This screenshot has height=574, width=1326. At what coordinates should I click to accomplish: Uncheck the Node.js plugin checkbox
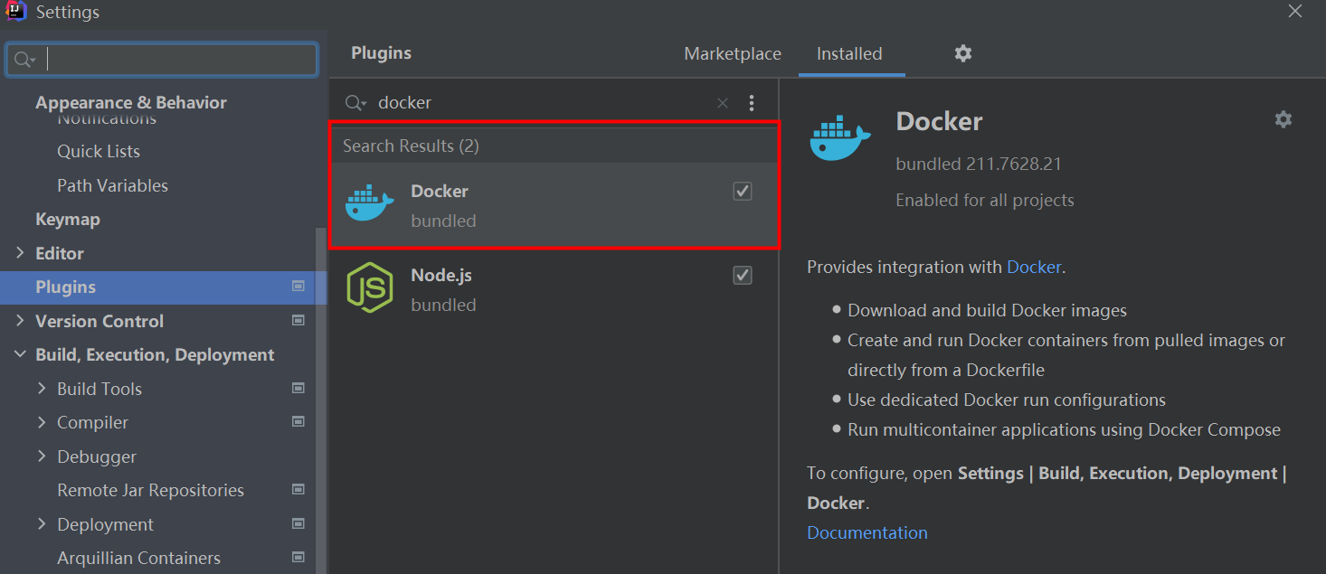point(742,275)
